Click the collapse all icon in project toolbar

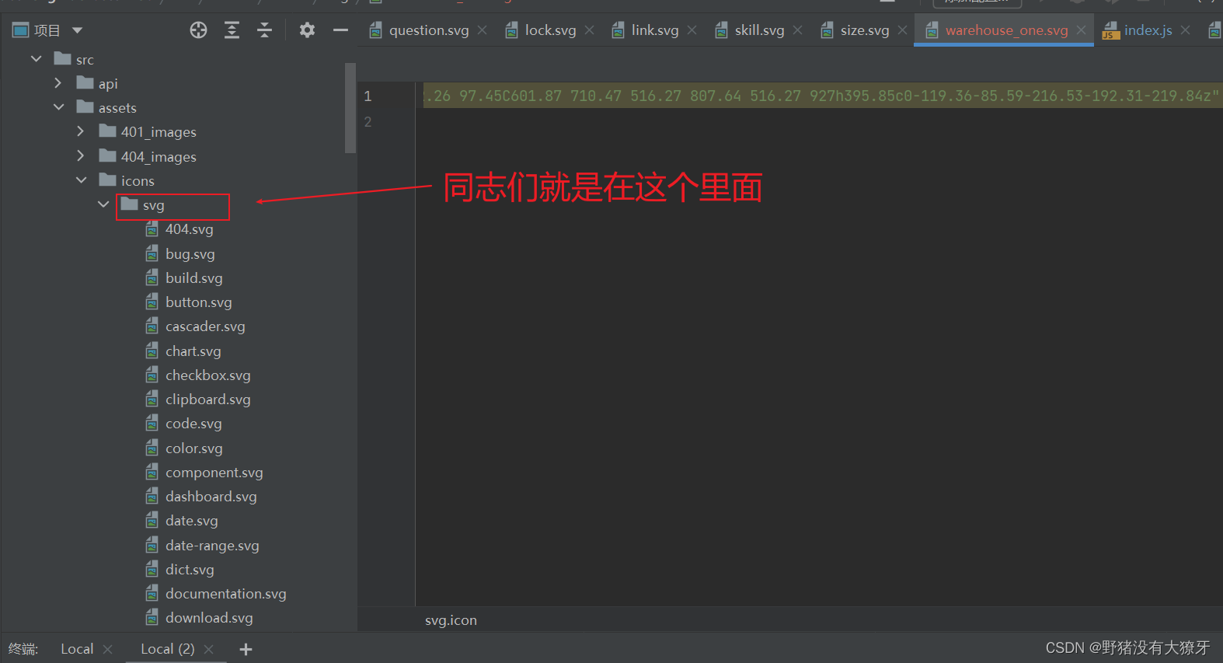pos(264,30)
